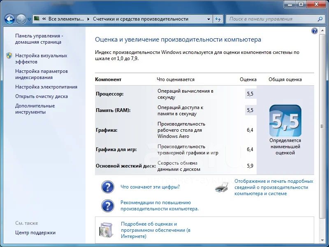The height and width of the screenshot is (247, 329).
Task: Open 'Что означают эти цифры?' help link
Action: (x=150, y=187)
